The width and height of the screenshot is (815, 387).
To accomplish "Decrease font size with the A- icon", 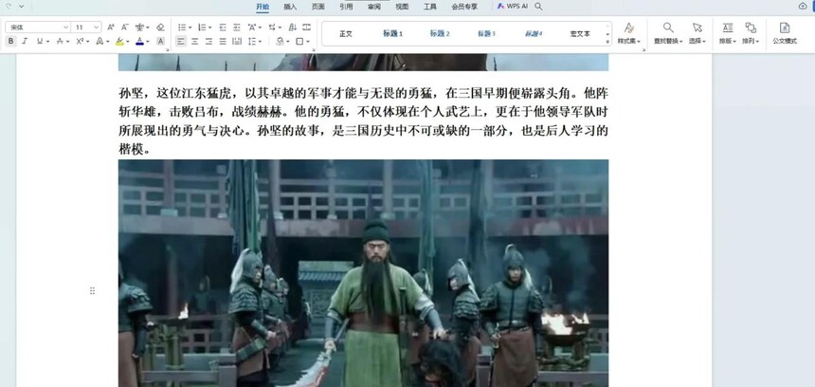I will [125, 28].
